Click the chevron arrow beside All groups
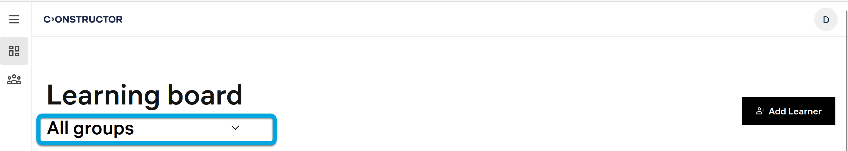The height and width of the screenshot is (151, 848). [x=235, y=128]
